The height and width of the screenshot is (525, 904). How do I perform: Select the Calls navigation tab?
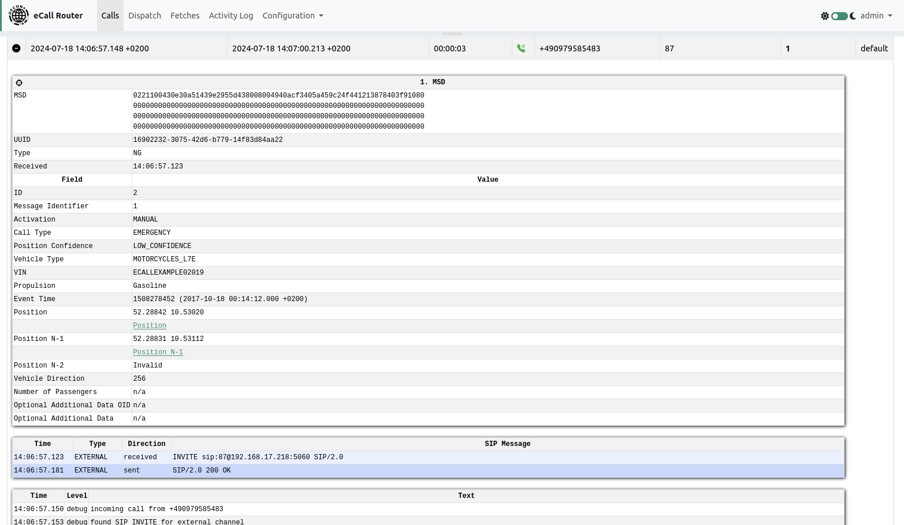click(110, 16)
